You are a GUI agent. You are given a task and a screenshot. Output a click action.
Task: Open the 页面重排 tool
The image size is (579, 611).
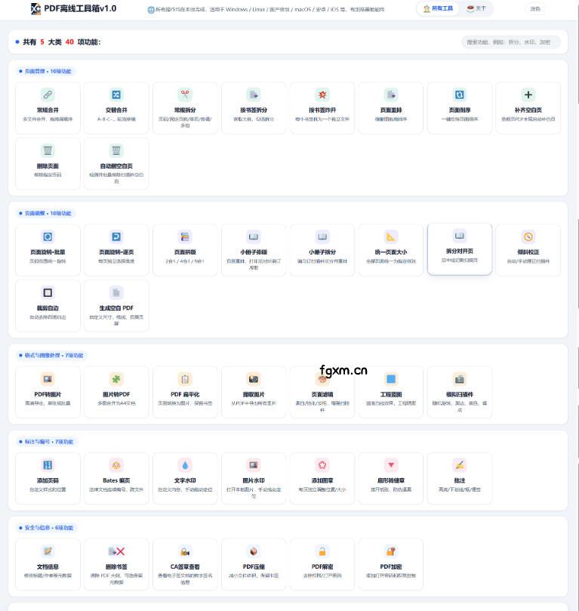[391, 108]
